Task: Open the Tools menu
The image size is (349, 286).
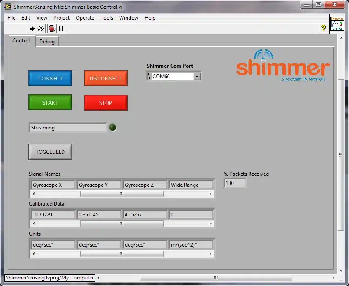Action: click(x=106, y=18)
